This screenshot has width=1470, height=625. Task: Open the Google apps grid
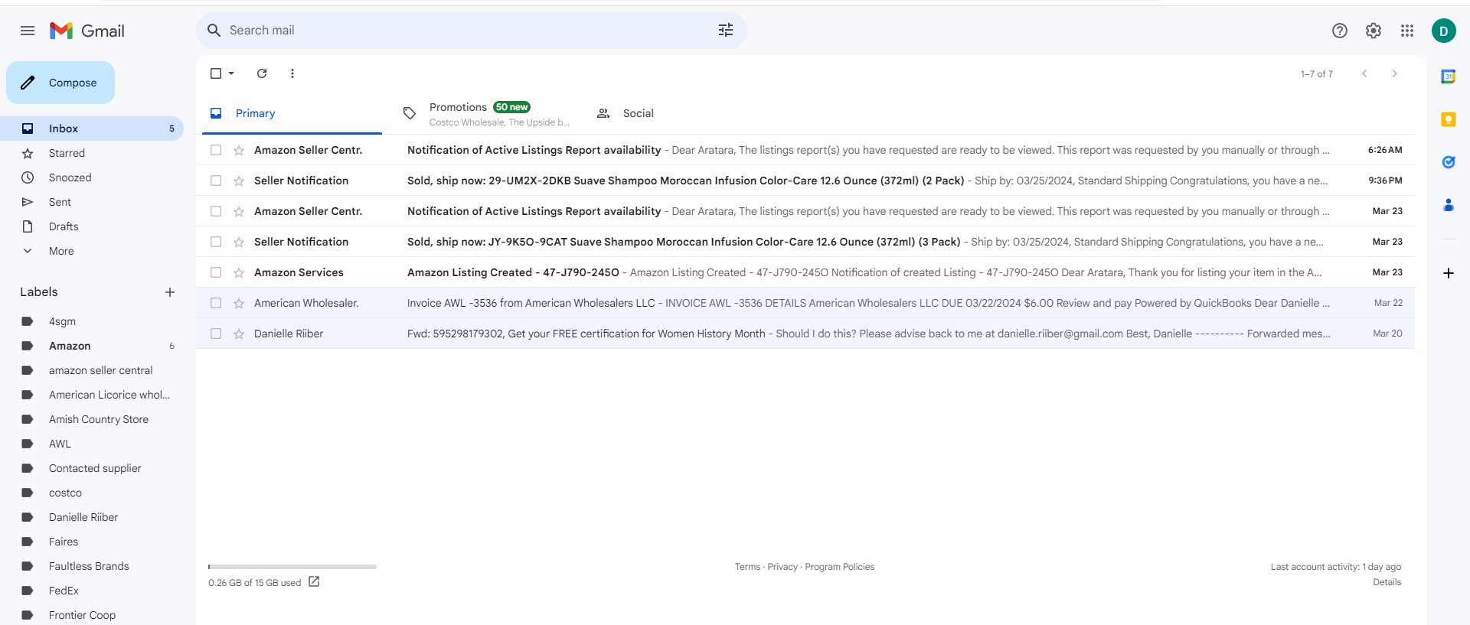(x=1407, y=31)
